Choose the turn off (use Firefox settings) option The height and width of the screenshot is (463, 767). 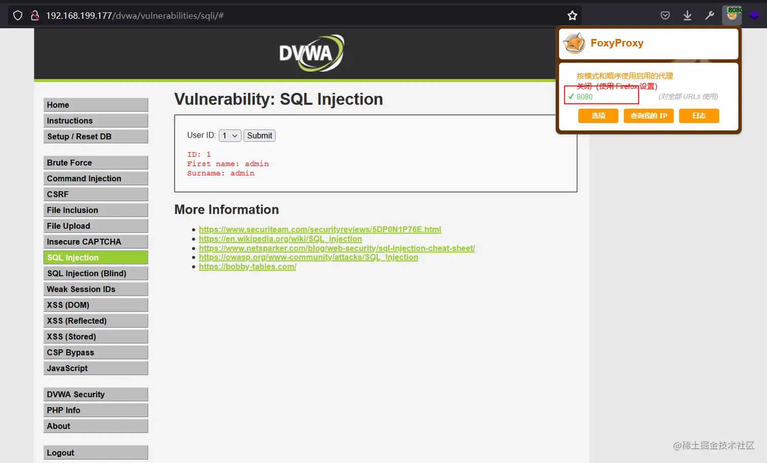pos(617,86)
